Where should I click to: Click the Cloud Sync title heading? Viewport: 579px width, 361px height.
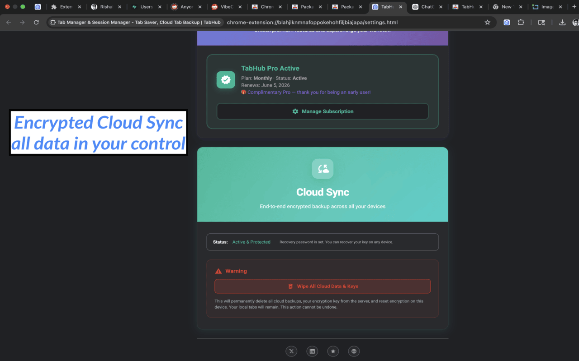pyautogui.click(x=323, y=192)
